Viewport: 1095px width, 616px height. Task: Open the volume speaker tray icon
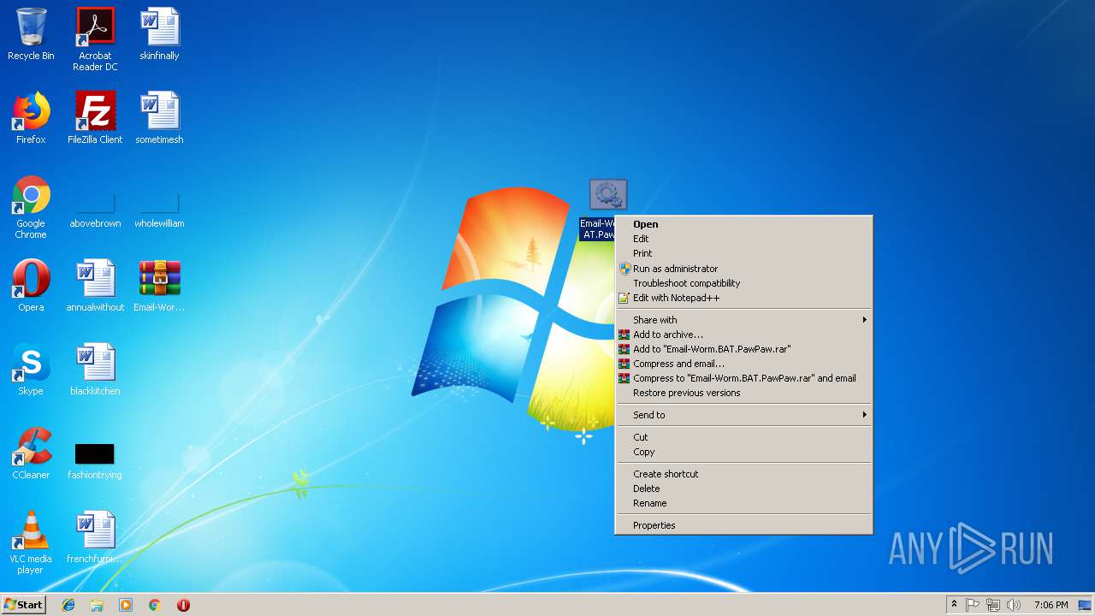coord(1014,605)
